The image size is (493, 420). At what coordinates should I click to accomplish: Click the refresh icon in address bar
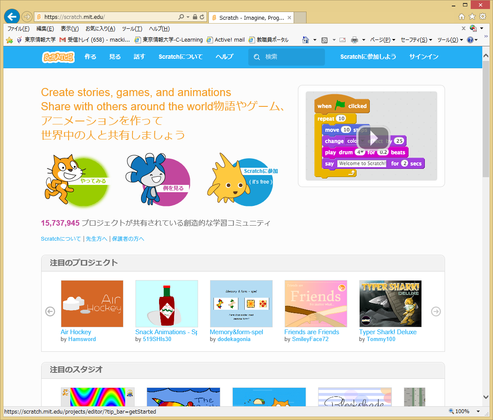click(202, 17)
